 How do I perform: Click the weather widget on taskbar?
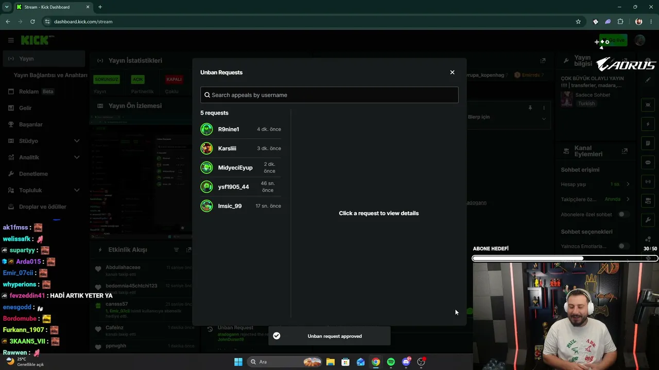click(x=25, y=362)
